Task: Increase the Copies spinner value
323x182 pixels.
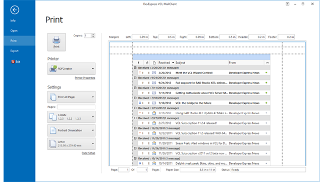Action: pyautogui.click(x=93, y=34)
